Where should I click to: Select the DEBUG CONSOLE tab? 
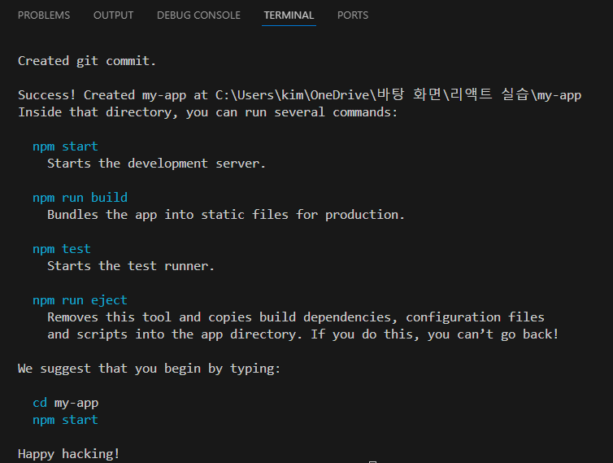pyautogui.click(x=198, y=15)
